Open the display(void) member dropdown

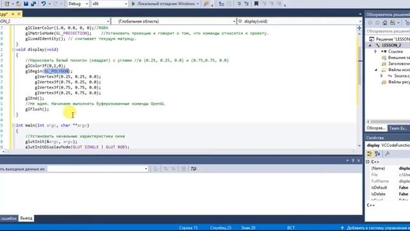[x=300, y=21]
